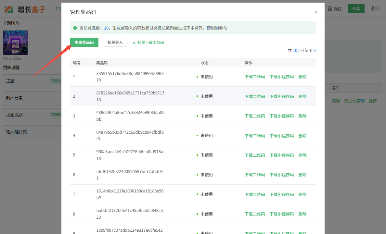Expand the 封面背景 settings section
The image size is (386, 234).
(32, 98)
